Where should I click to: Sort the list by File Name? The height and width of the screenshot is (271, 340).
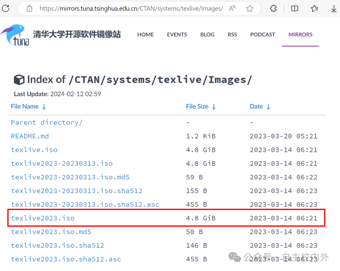tap(28, 106)
